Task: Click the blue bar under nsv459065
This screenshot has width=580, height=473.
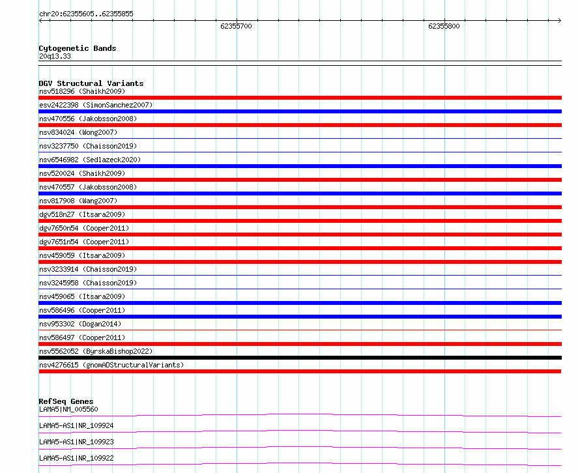Action: pyautogui.click(x=300, y=303)
